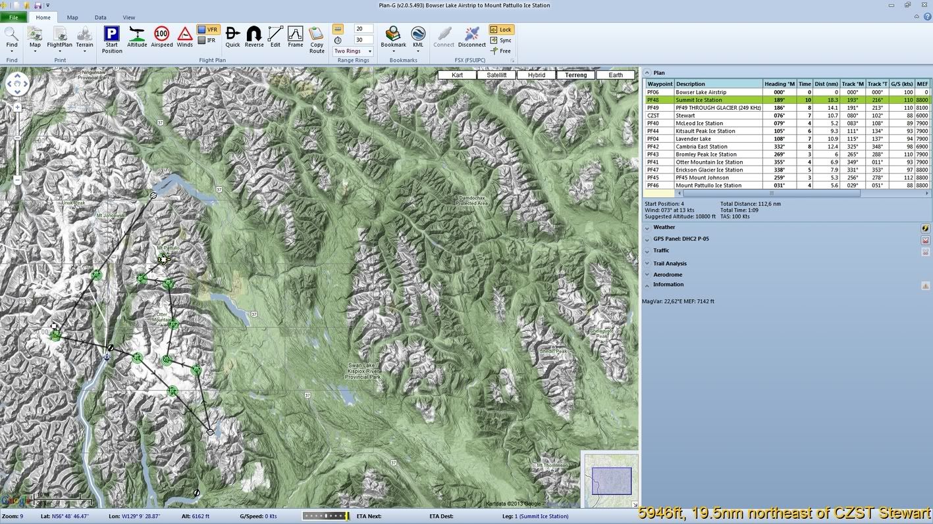Click the second range ring value field 30
Screen dimensions: 933x524
363,40
